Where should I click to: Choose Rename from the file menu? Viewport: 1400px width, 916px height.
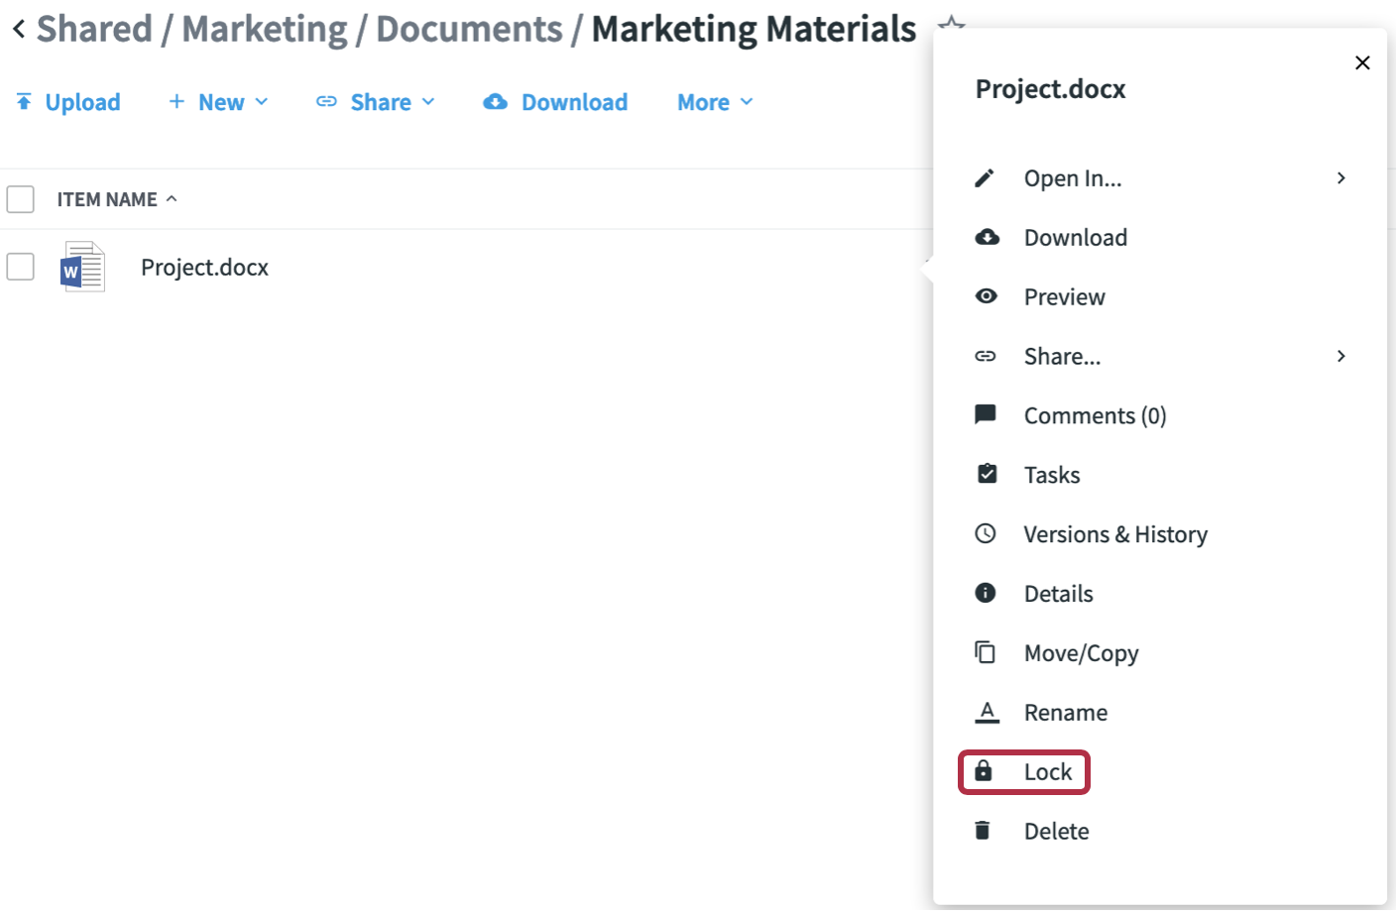click(1068, 714)
